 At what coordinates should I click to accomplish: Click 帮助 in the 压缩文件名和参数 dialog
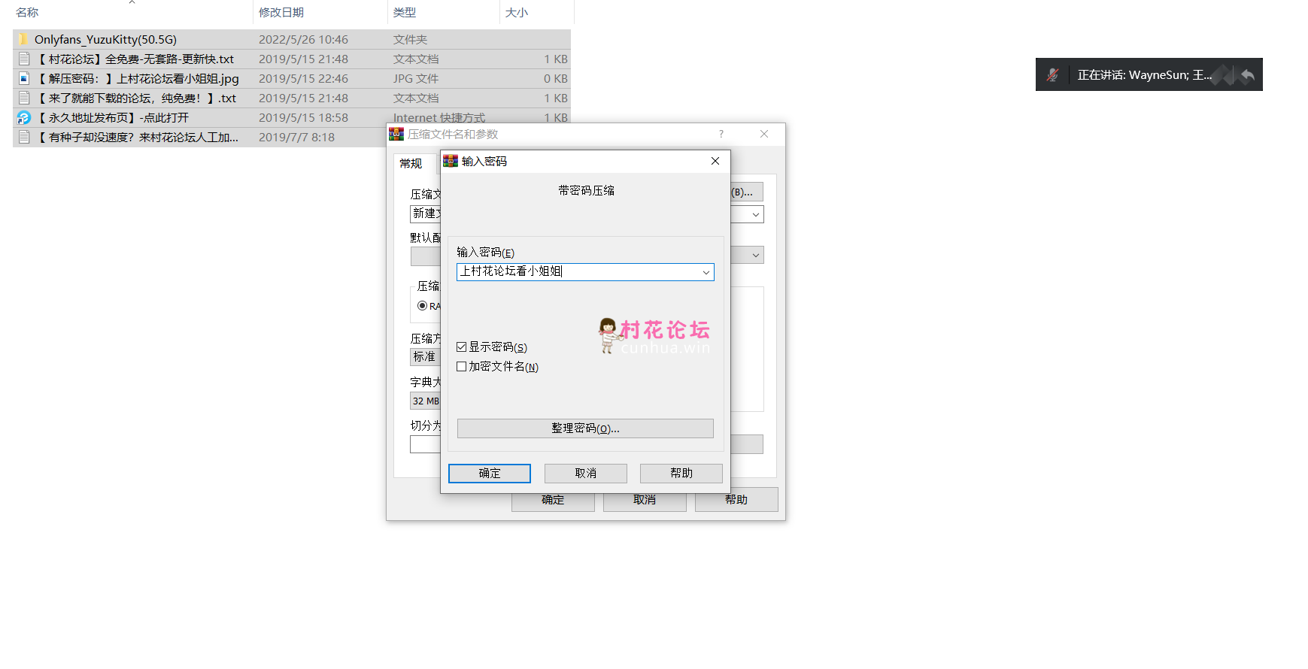click(736, 500)
